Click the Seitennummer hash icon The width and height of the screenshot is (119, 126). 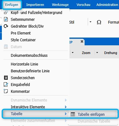pos(6,19)
